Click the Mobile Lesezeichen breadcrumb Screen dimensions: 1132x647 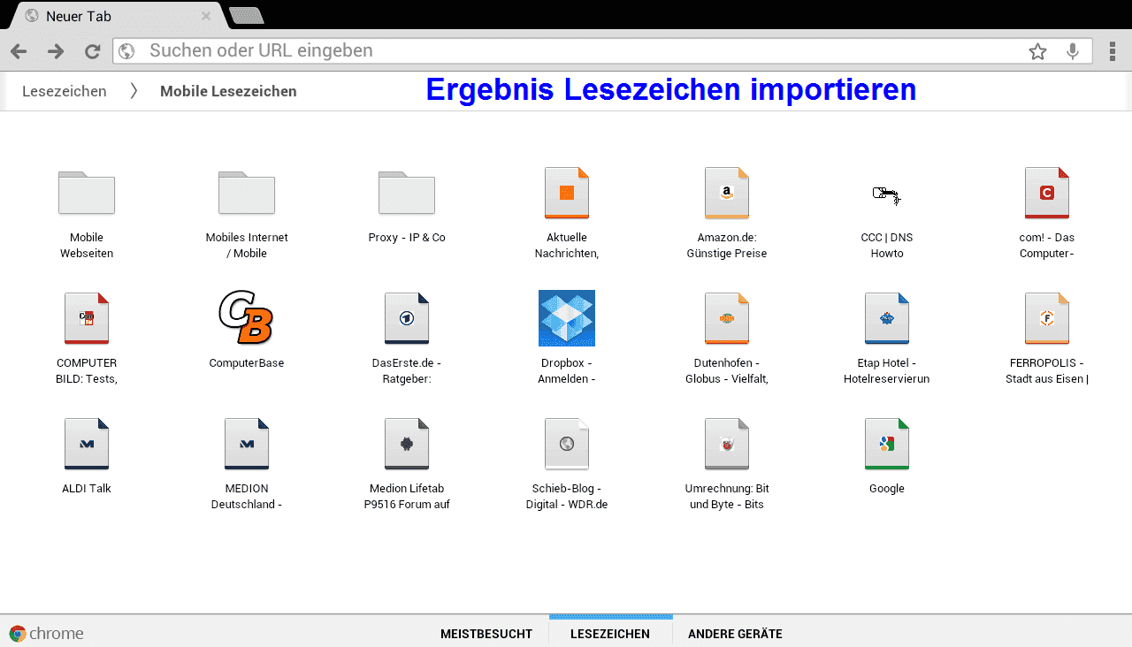click(x=228, y=91)
